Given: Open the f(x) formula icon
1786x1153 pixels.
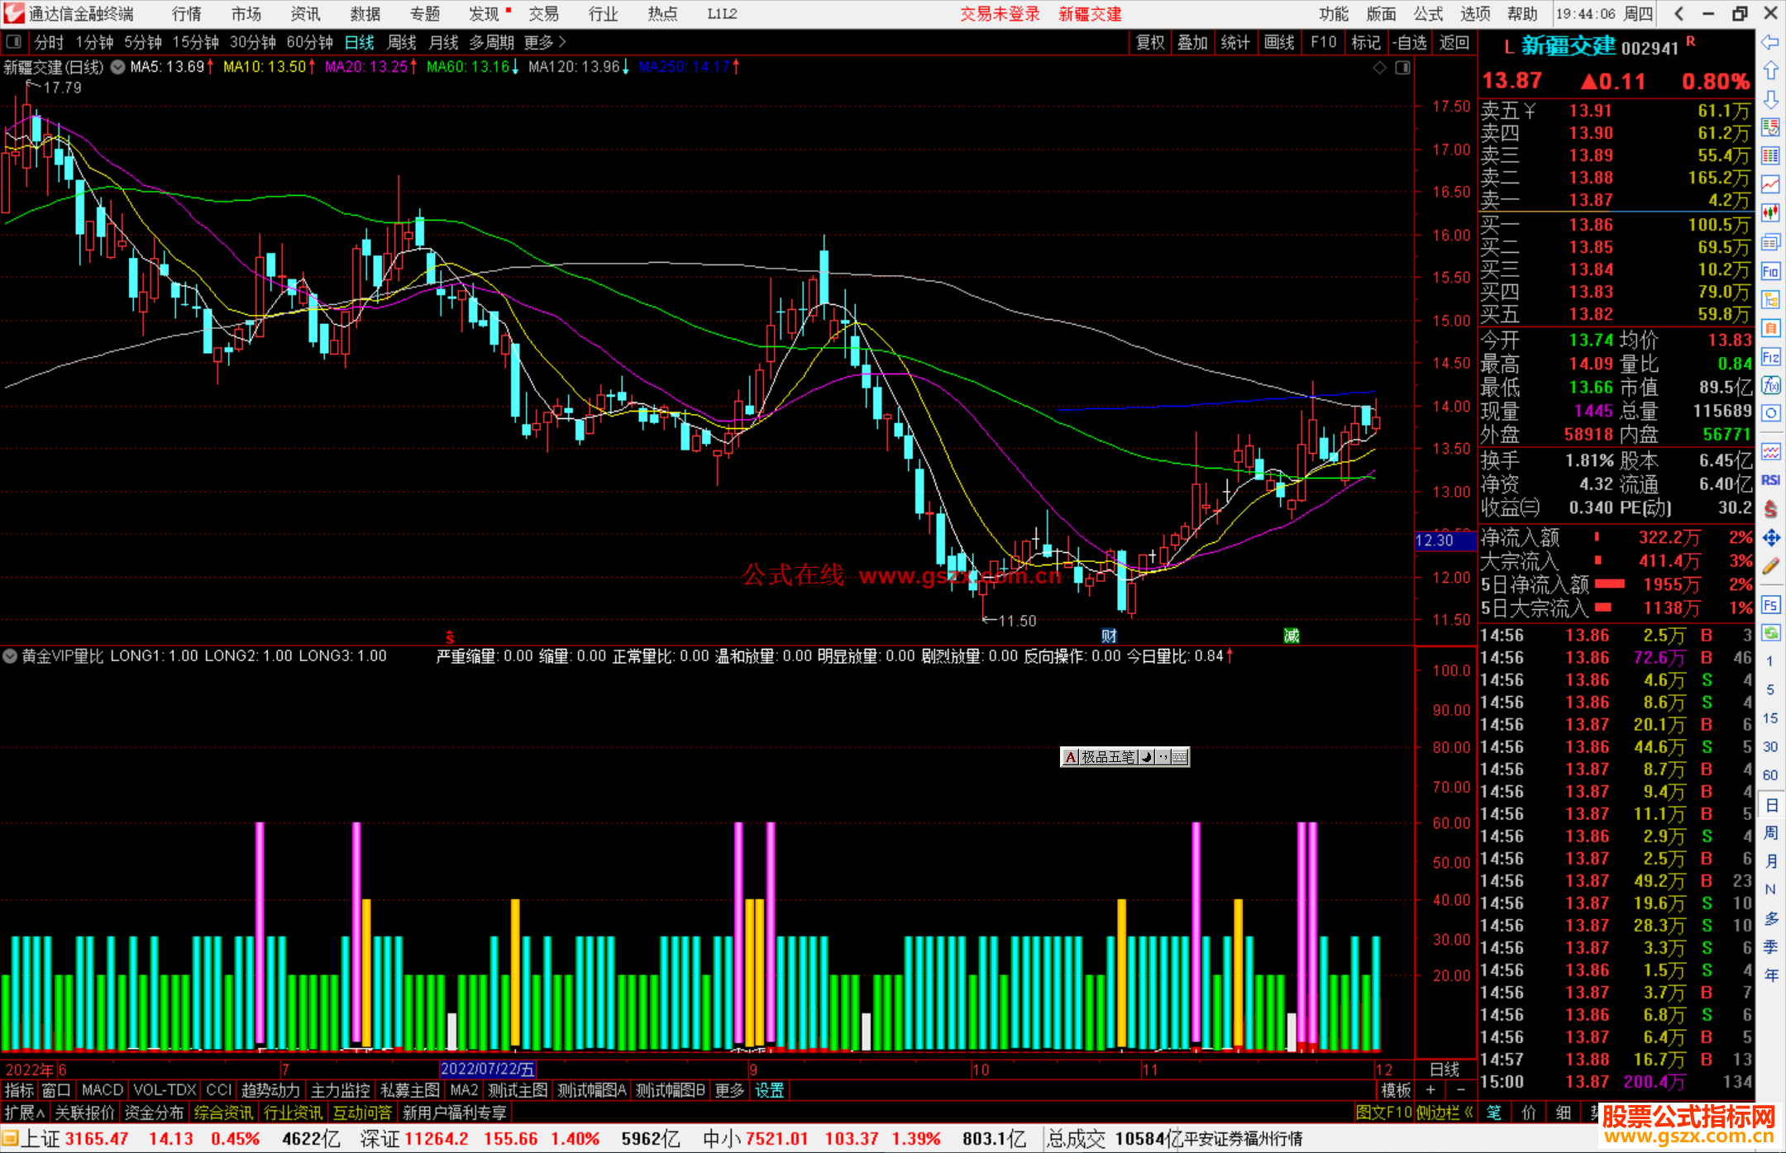Looking at the screenshot, I should [1770, 385].
